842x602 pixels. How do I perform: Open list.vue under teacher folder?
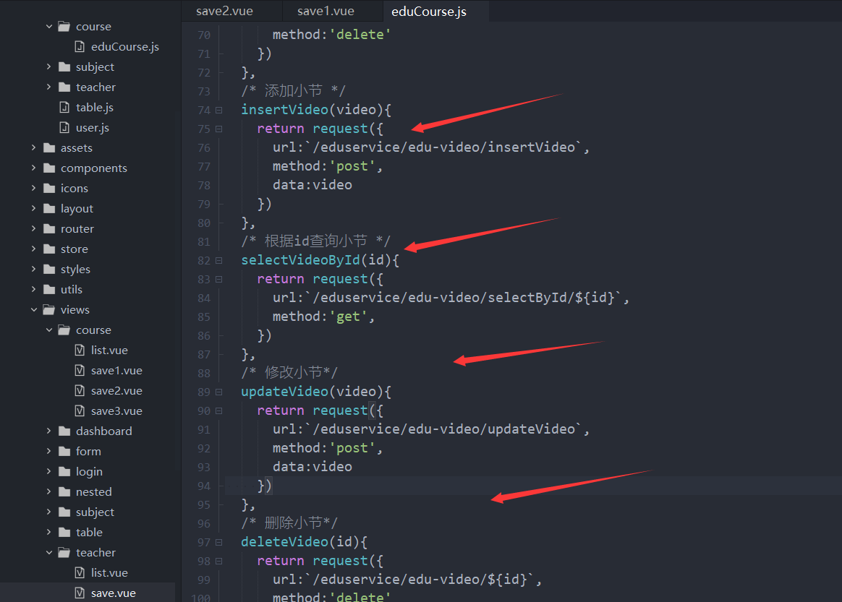pos(109,573)
